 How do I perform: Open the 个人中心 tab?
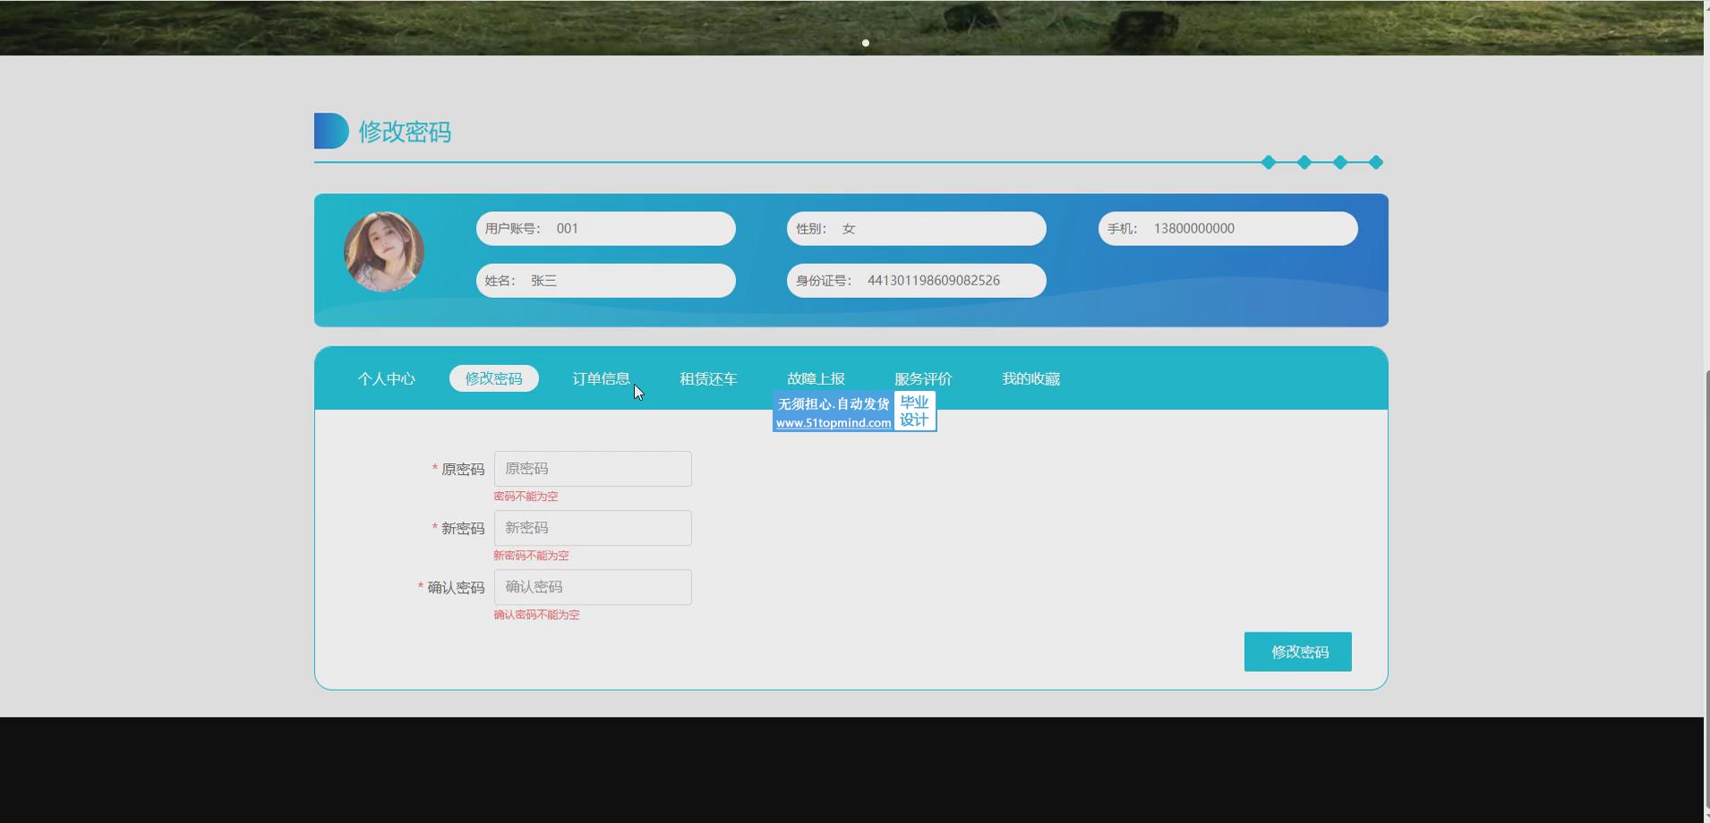click(386, 378)
